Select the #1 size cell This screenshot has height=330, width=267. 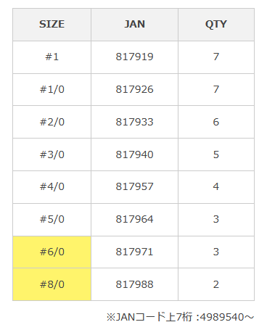(52, 57)
